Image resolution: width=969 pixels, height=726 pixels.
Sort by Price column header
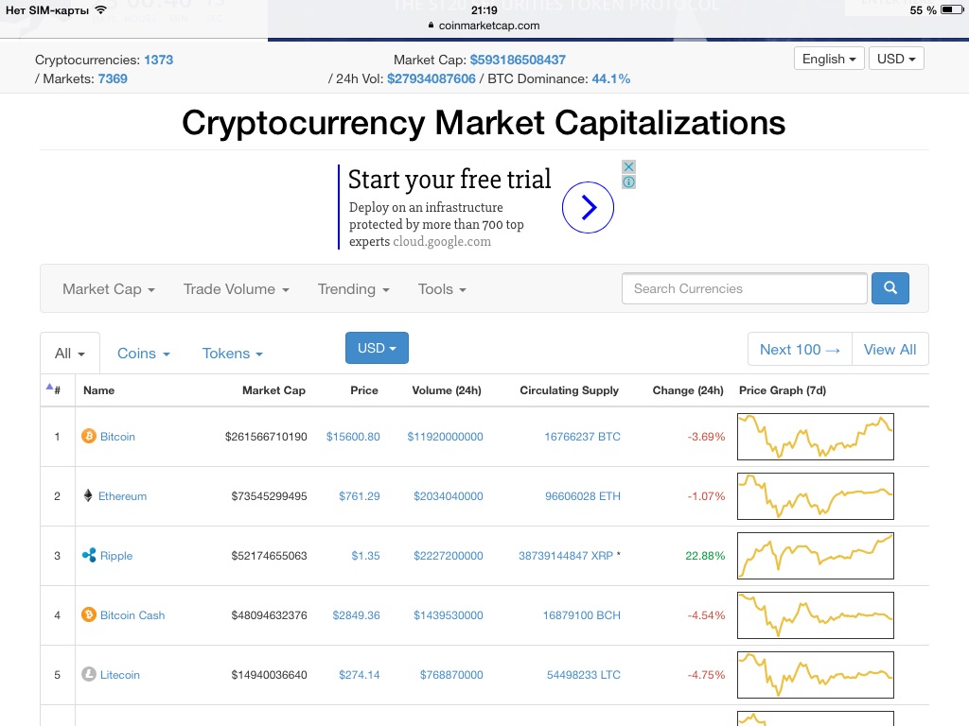[x=364, y=390]
